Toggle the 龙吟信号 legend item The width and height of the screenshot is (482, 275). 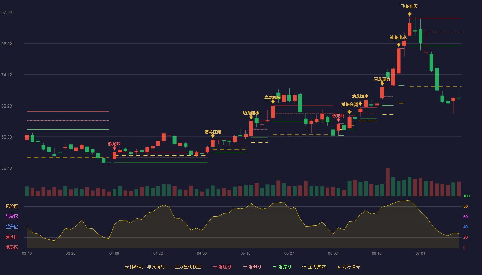[348, 267]
